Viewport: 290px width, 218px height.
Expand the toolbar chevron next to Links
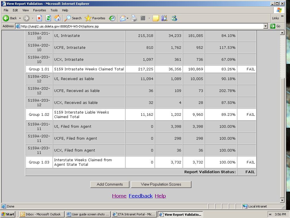click(282, 16)
